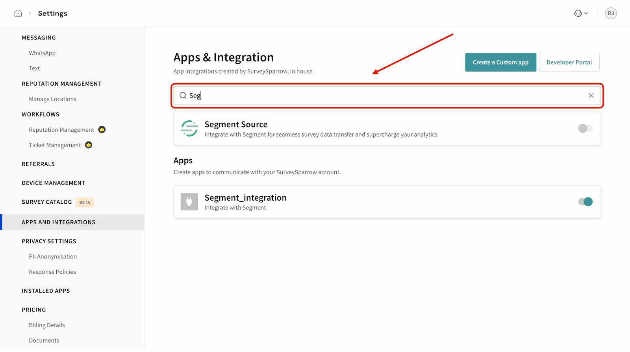The height and width of the screenshot is (352, 630).
Task: Open the RJ user avatar menu
Action: pos(611,13)
